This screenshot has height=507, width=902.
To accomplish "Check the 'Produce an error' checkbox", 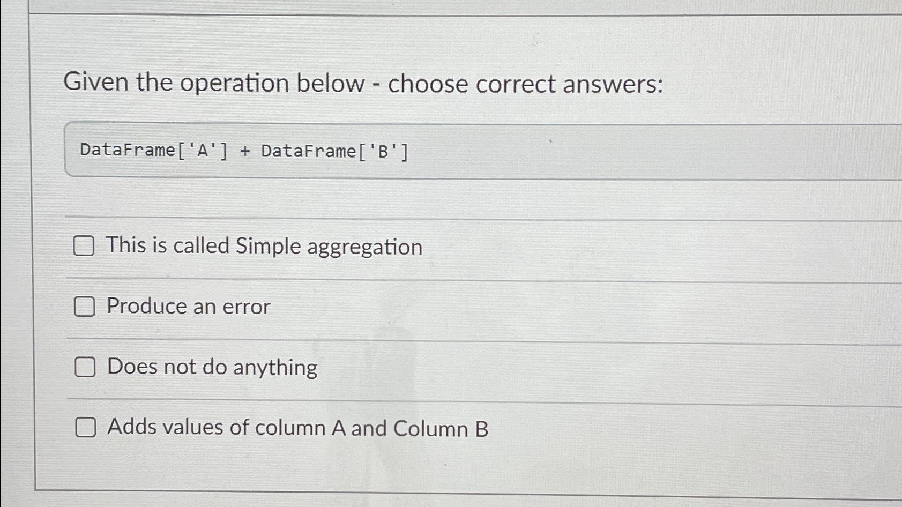I will (84, 307).
